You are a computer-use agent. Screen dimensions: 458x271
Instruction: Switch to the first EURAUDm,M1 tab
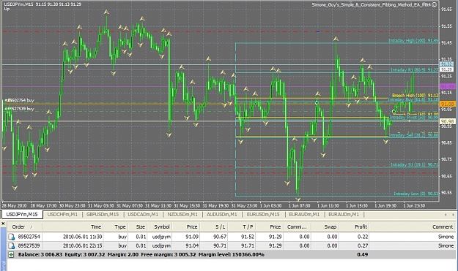(x=304, y=215)
